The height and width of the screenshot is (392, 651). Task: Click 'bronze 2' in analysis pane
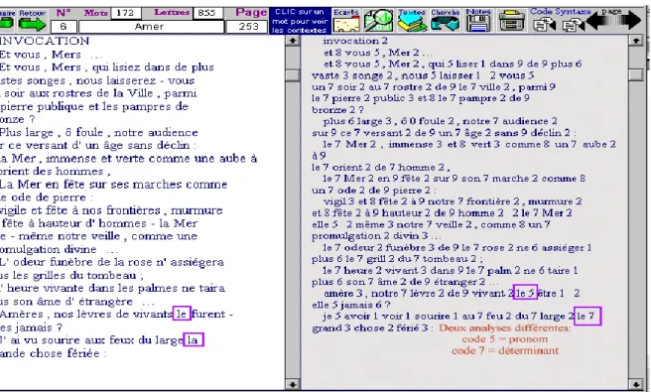point(334,110)
